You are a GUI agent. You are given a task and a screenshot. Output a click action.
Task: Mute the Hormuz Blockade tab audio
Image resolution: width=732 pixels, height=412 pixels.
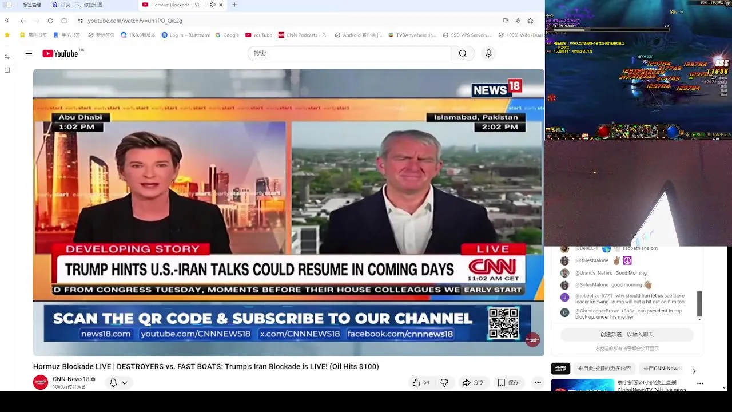pyautogui.click(x=212, y=5)
